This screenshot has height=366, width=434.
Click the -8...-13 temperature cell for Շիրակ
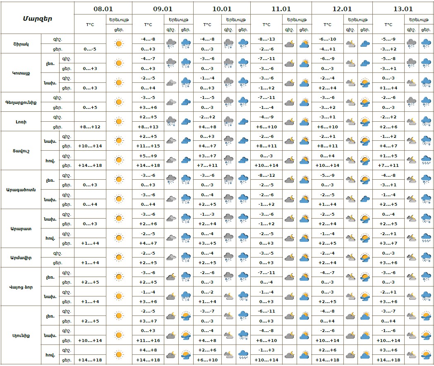pyautogui.click(x=266, y=39)
